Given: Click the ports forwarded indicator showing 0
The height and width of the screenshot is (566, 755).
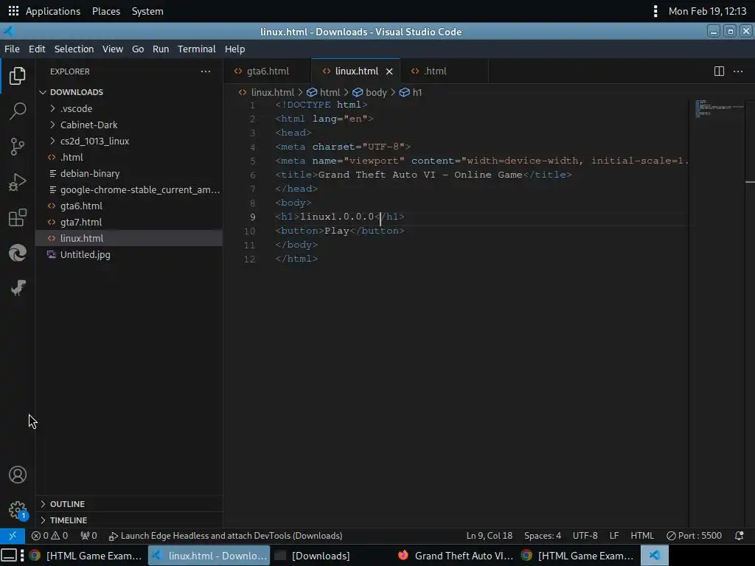Looking at the screenshot, I should (x=88, y=536).
